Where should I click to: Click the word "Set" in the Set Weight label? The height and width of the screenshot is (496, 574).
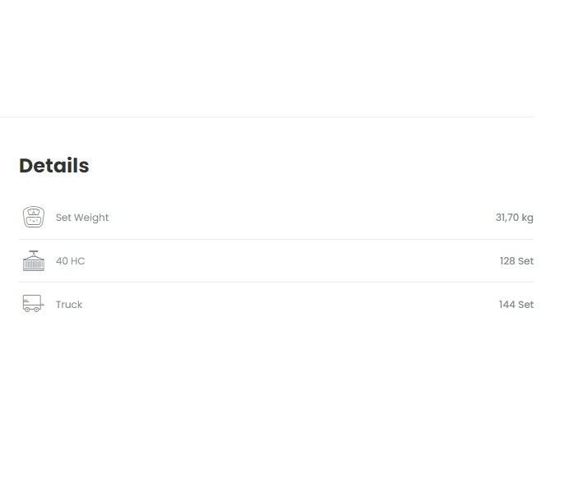tap(63, 218)
